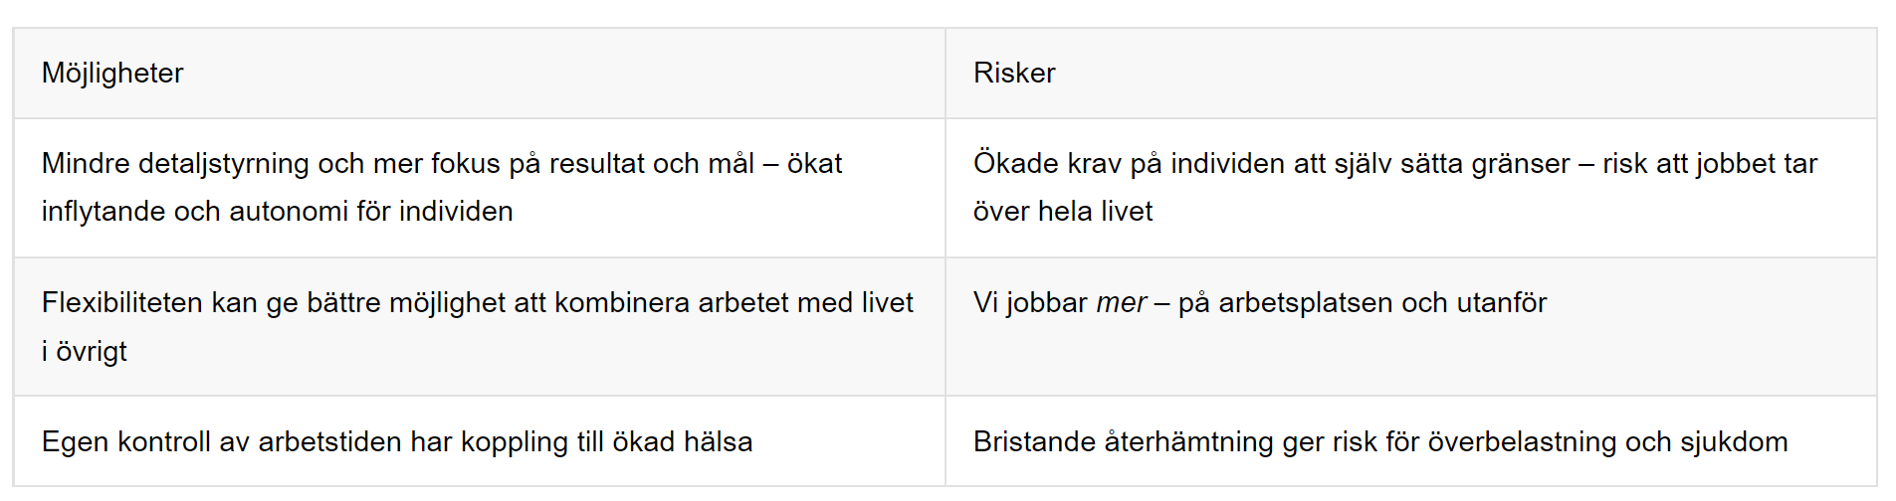Select the Flexibiliteten kan ge bättre cell
Image resolution: width=1896 pixels, height=501 pixels.
tap(479, 327)
